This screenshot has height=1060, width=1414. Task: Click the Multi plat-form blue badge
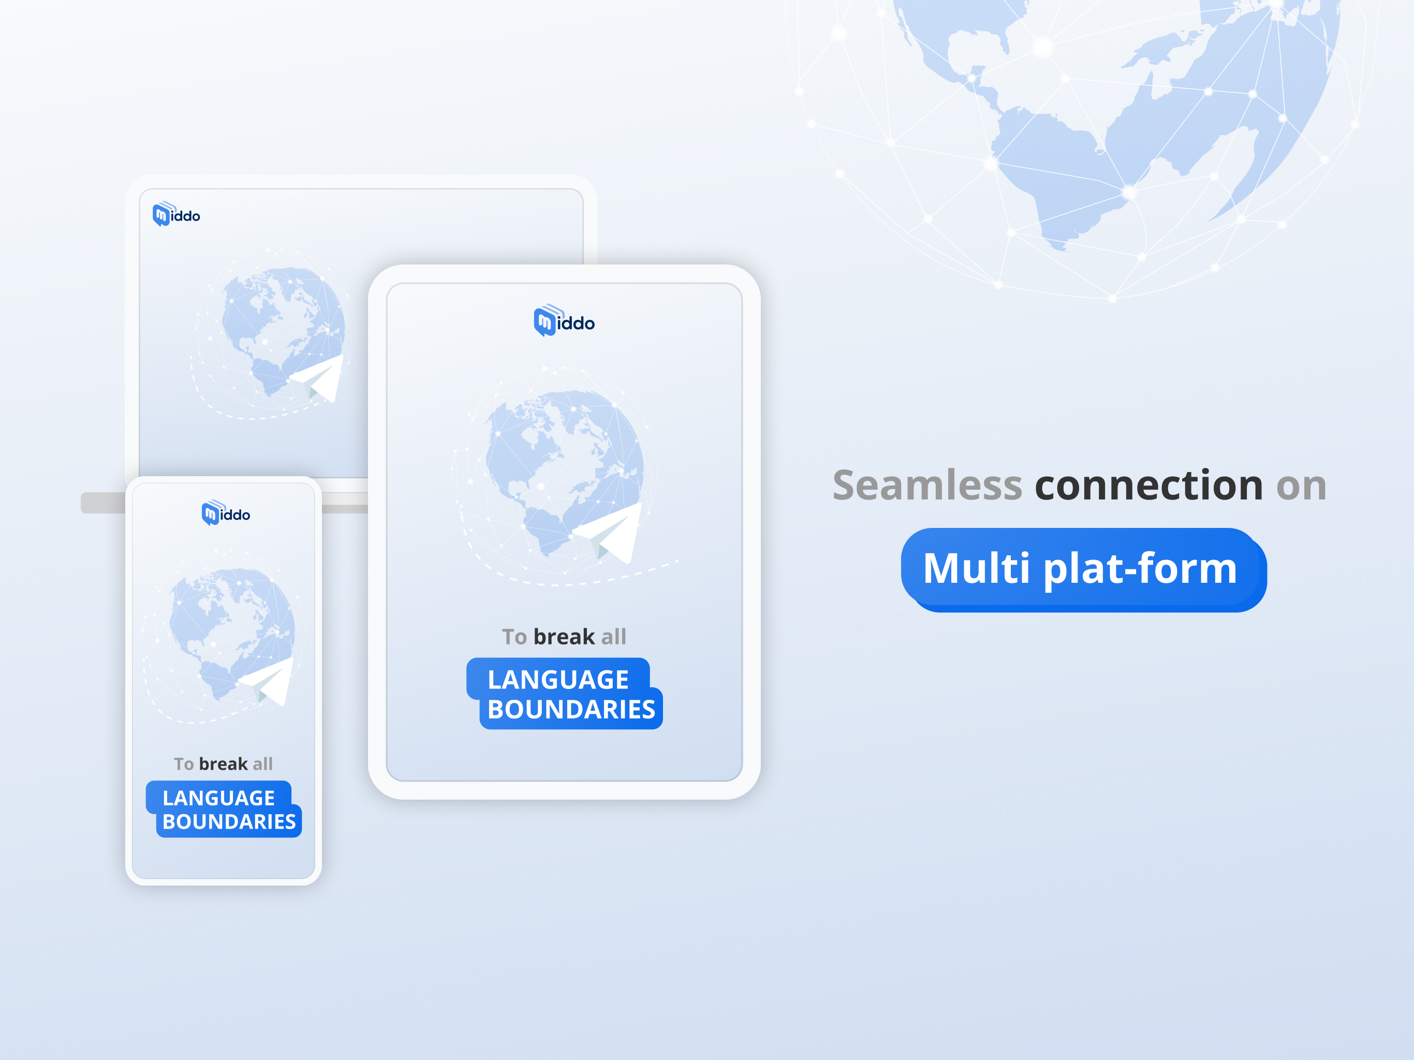click(x=1084, y=570)
